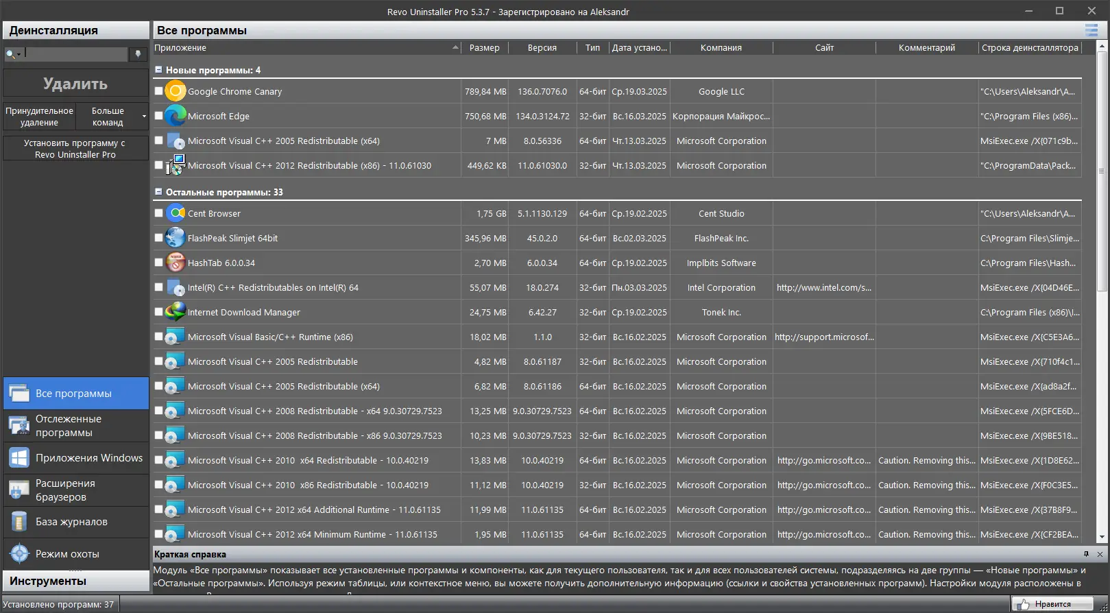Check the Google Chrome Canary checkbox

[159, 91]
